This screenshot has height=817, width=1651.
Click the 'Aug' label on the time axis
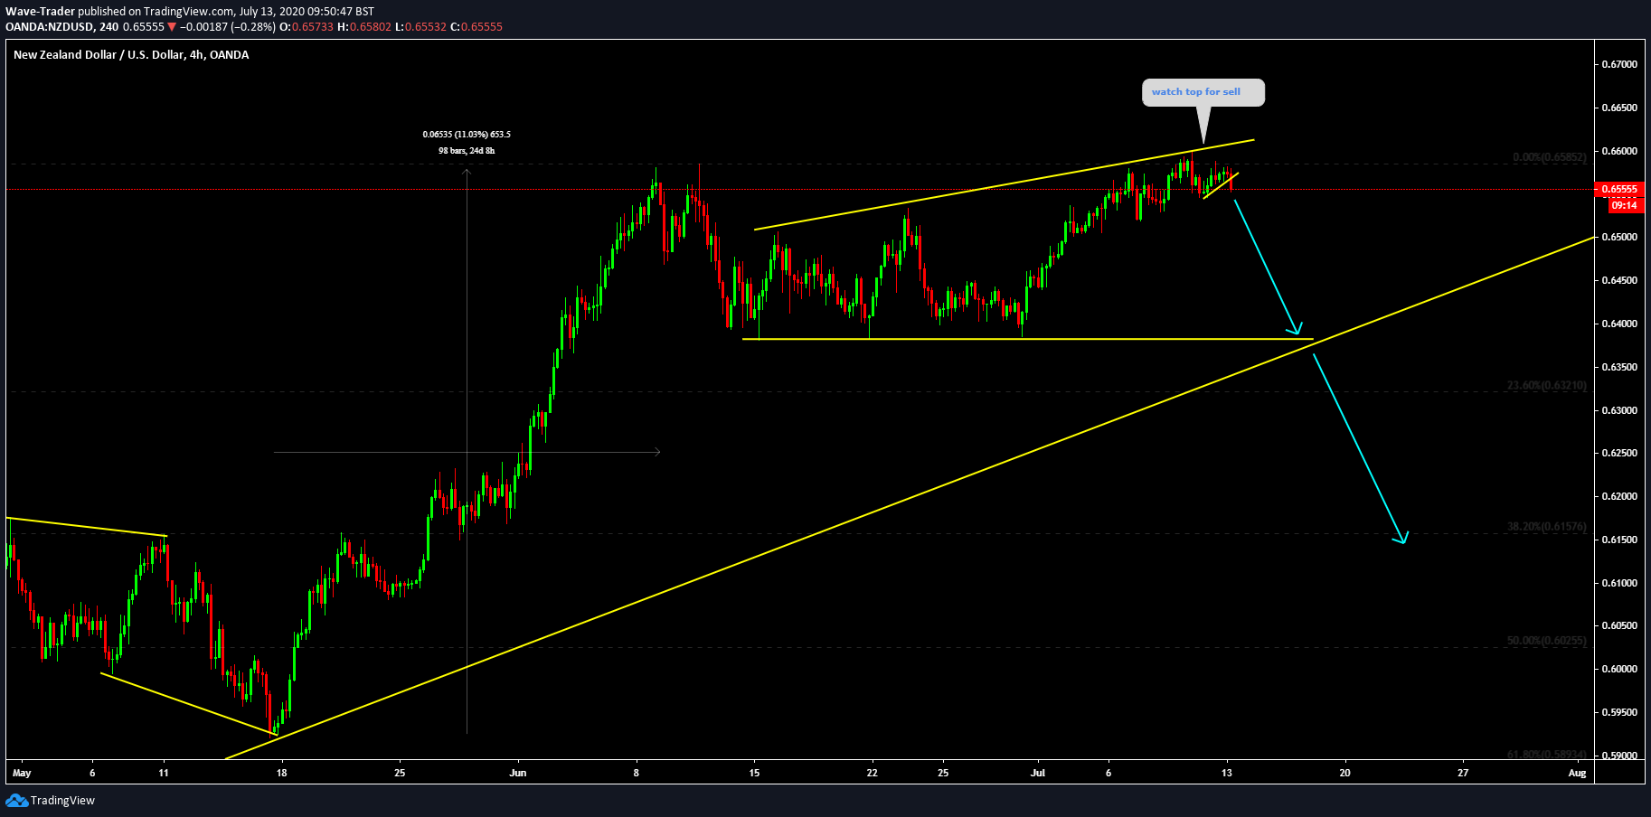pos(1578,773)
